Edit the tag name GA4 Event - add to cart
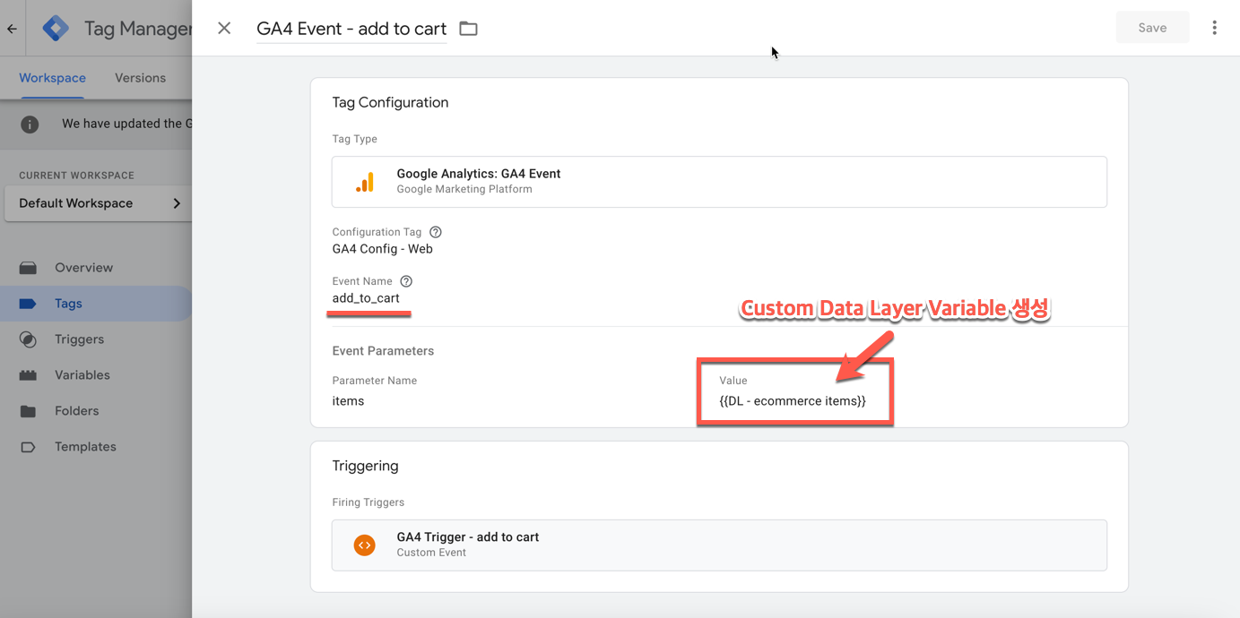This screenshot has height=618, width=1240. click(351, 29)
